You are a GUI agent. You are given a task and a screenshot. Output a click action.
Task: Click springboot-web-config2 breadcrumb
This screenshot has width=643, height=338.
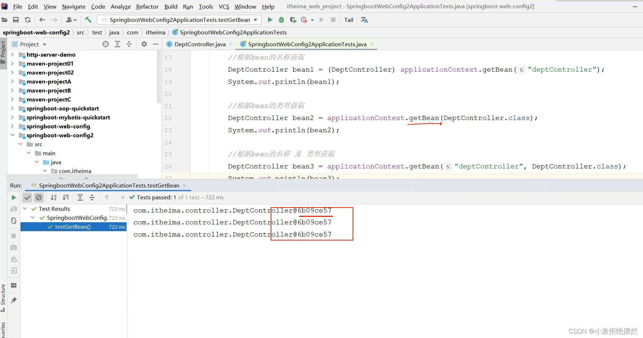[x=36, y=32]
